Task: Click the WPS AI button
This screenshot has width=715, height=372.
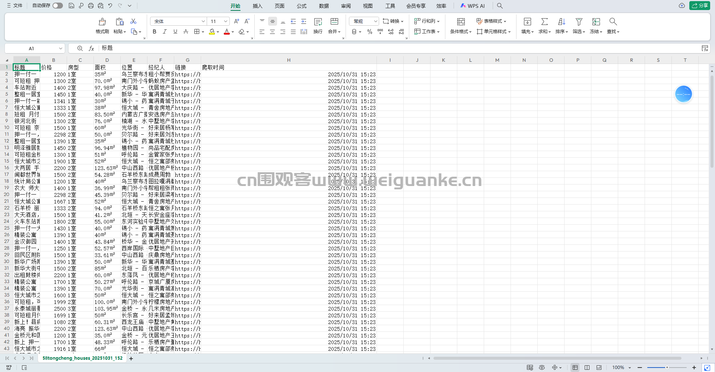Action: 473,6
